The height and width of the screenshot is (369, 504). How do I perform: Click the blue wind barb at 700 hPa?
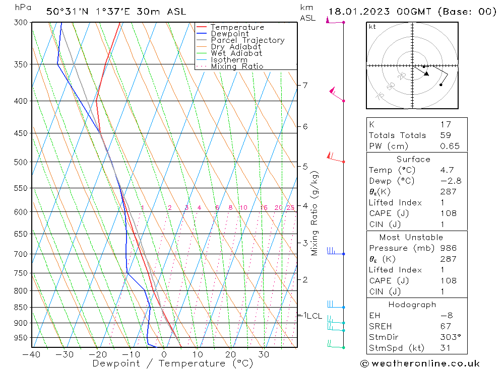pyautogui.click(x=336, y=251)
